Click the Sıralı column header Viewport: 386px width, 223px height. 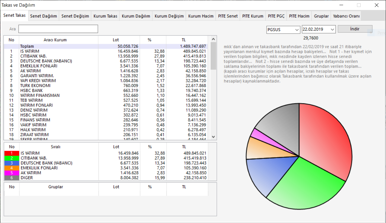[55, 147]
